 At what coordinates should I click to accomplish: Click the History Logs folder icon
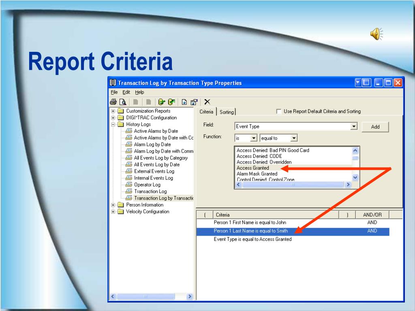click(121, 124)
